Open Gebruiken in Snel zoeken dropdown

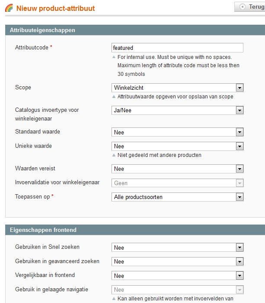pos(178,248)
